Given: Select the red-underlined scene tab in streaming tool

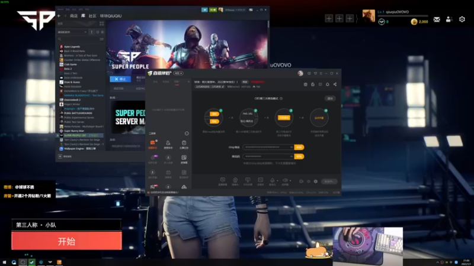Looking at the screenshot, I should click(177, 82).
